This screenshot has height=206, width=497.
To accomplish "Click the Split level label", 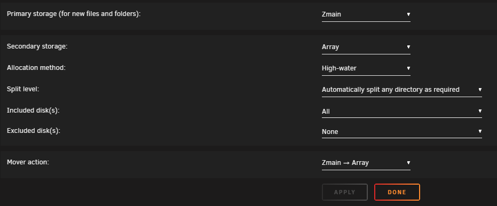I will 23,89.
